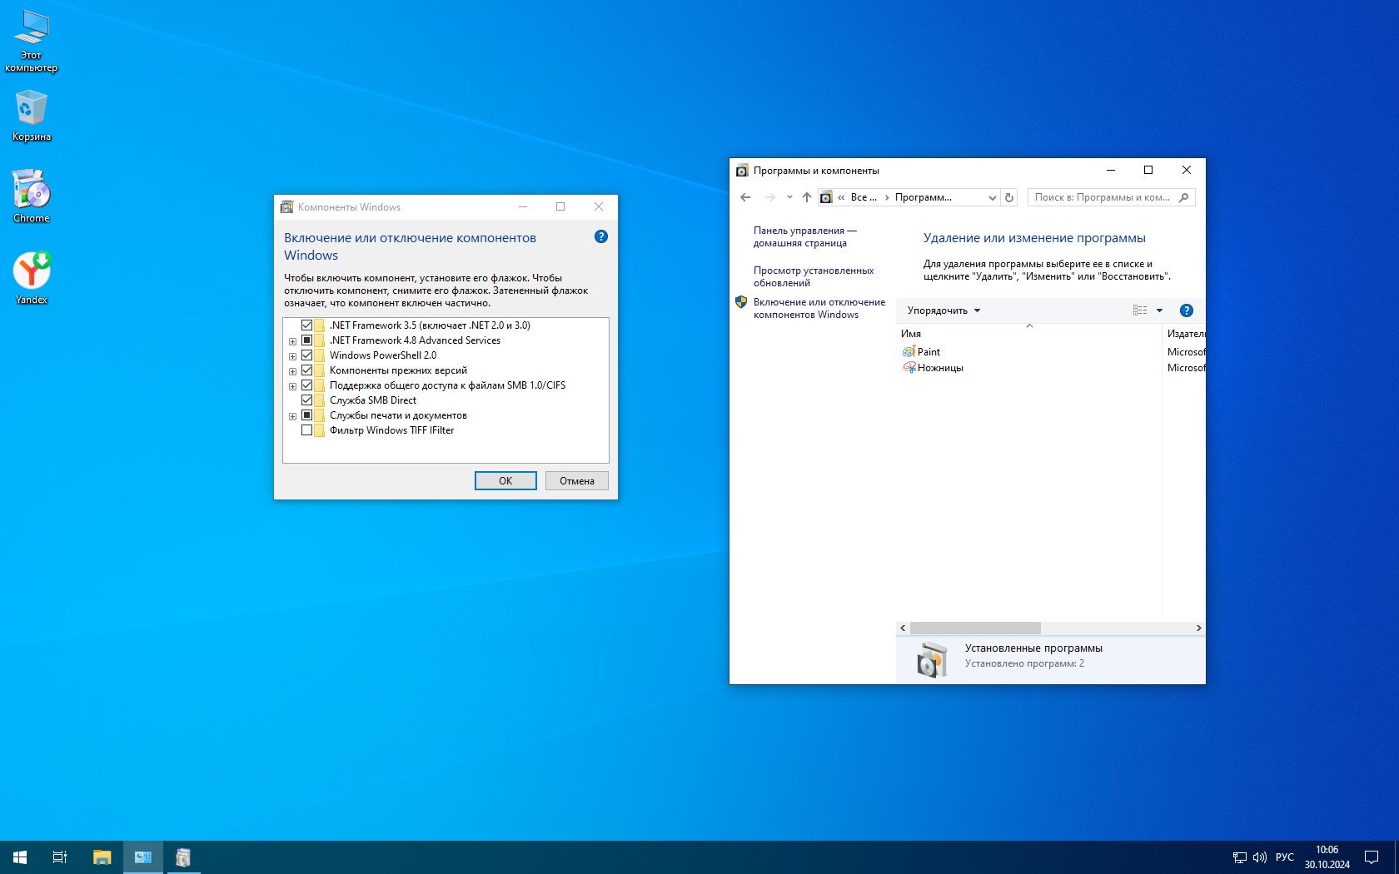Expand Службы печати и документов tree node
Viewport: 1399px width, 874px height.
(292, 416)
